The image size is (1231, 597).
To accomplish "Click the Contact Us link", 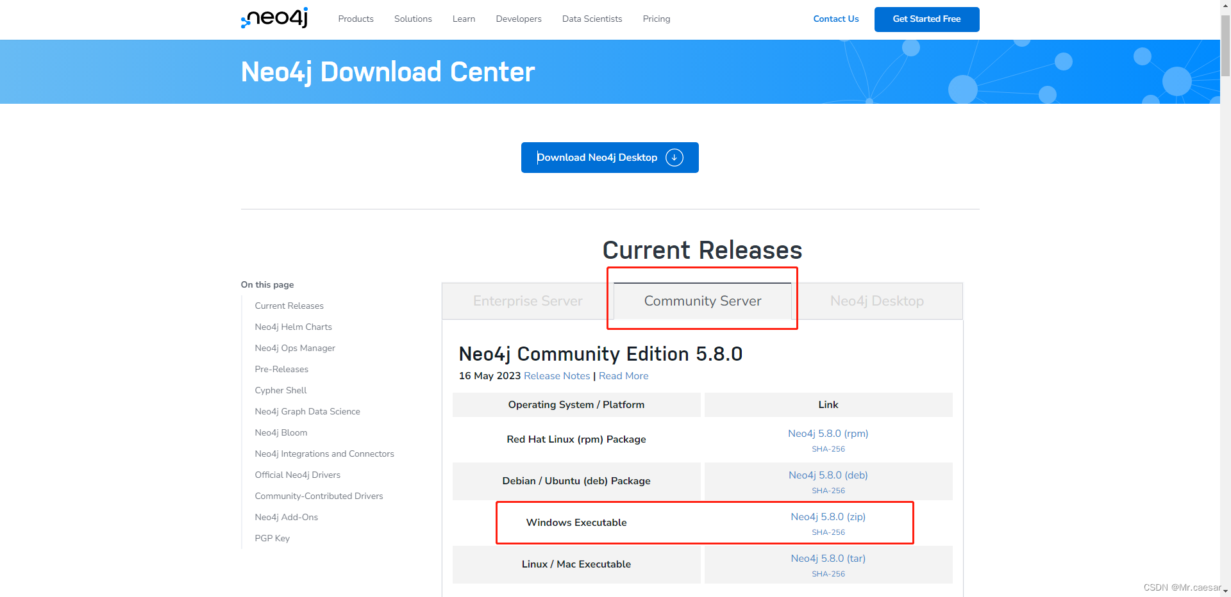I will (835, 19).
